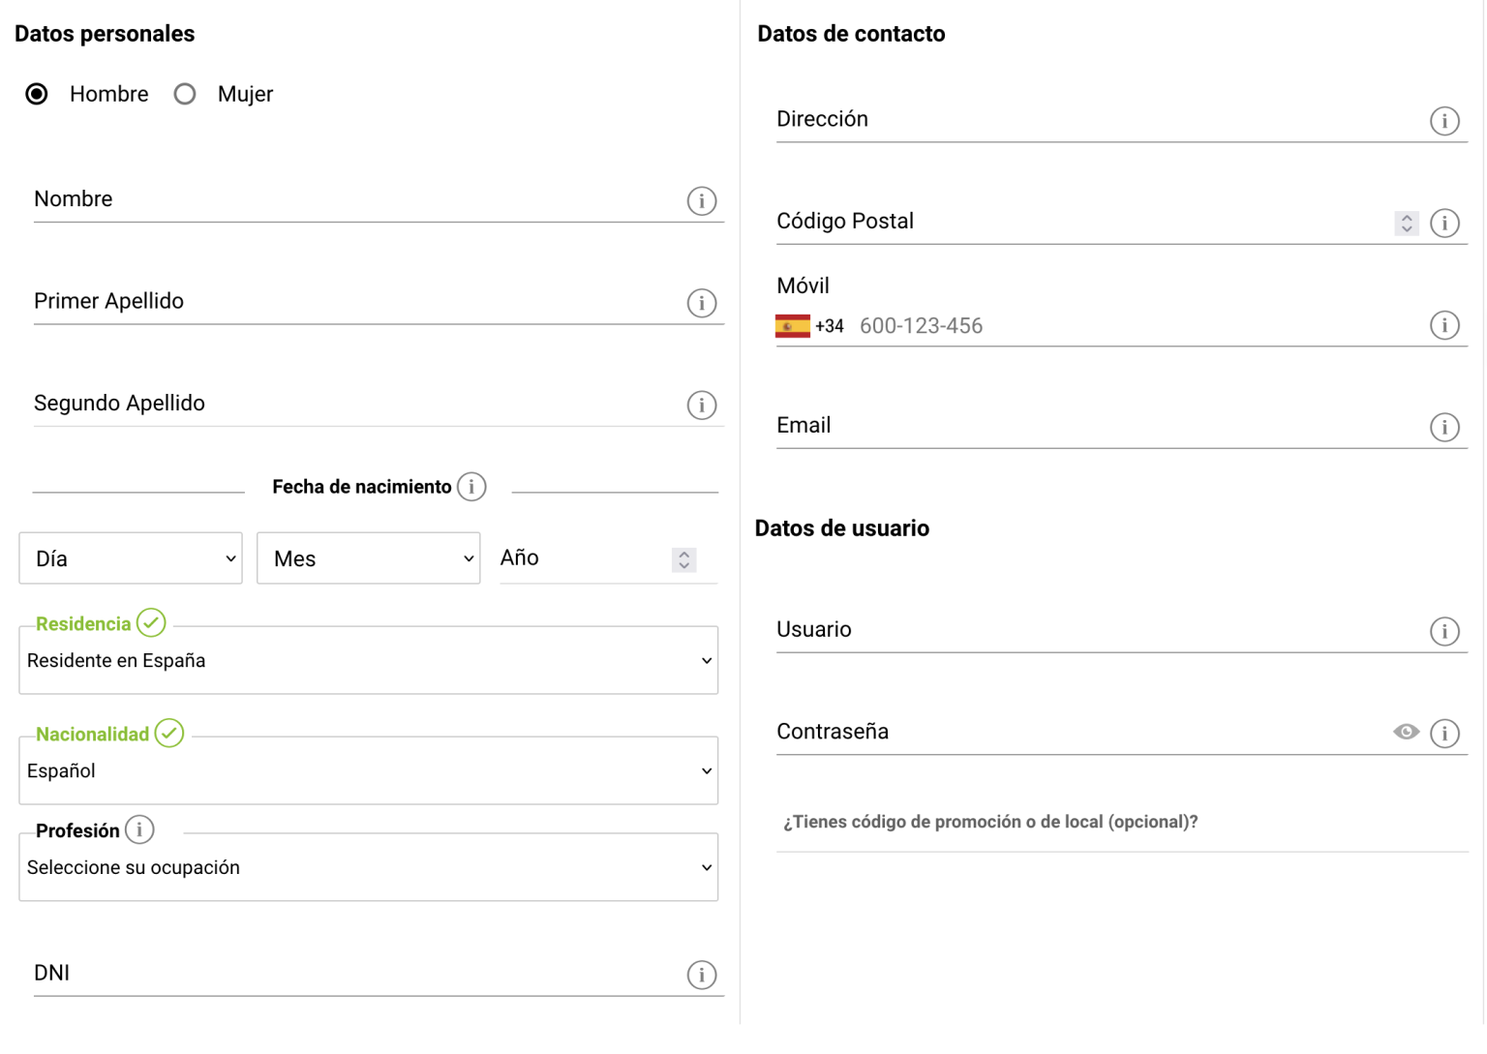
Task: Click the green checkmark next to Nacionalidad
Action: point(169,733)
